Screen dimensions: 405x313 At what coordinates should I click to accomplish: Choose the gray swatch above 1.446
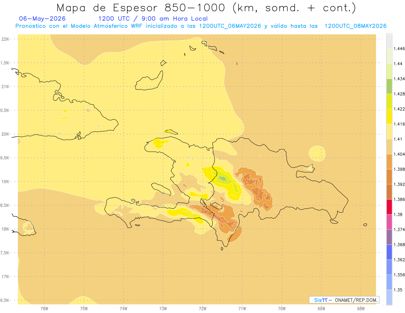pos(389,41)
